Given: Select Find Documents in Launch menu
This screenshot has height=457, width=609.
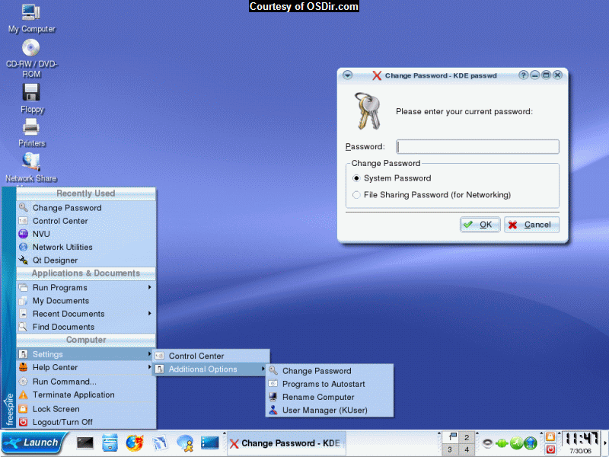Looking at the screenshot, I should 86,328.
